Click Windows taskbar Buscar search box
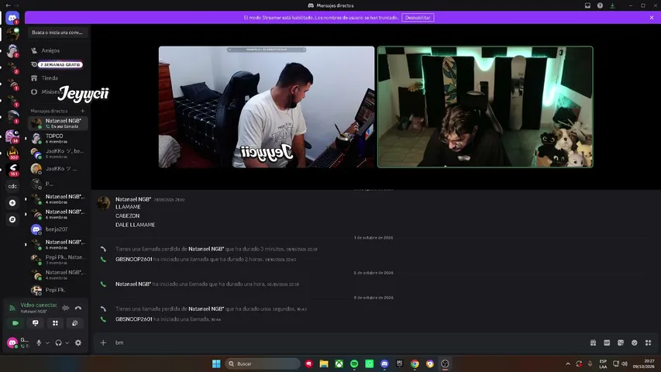This screenshot has width=661, height=372. pos(262,363)
